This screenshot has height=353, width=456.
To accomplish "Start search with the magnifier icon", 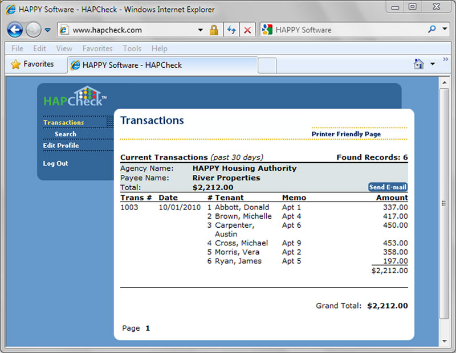I will click(x=432, y=29).
